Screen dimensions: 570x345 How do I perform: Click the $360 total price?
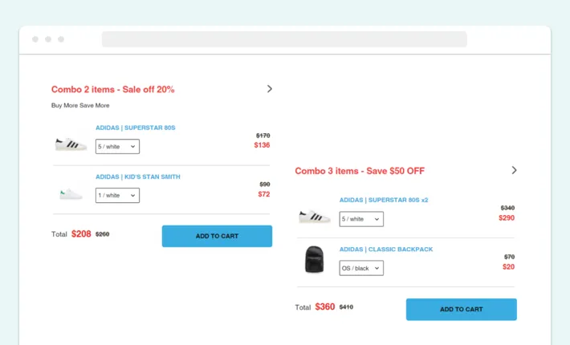point(325,306)
